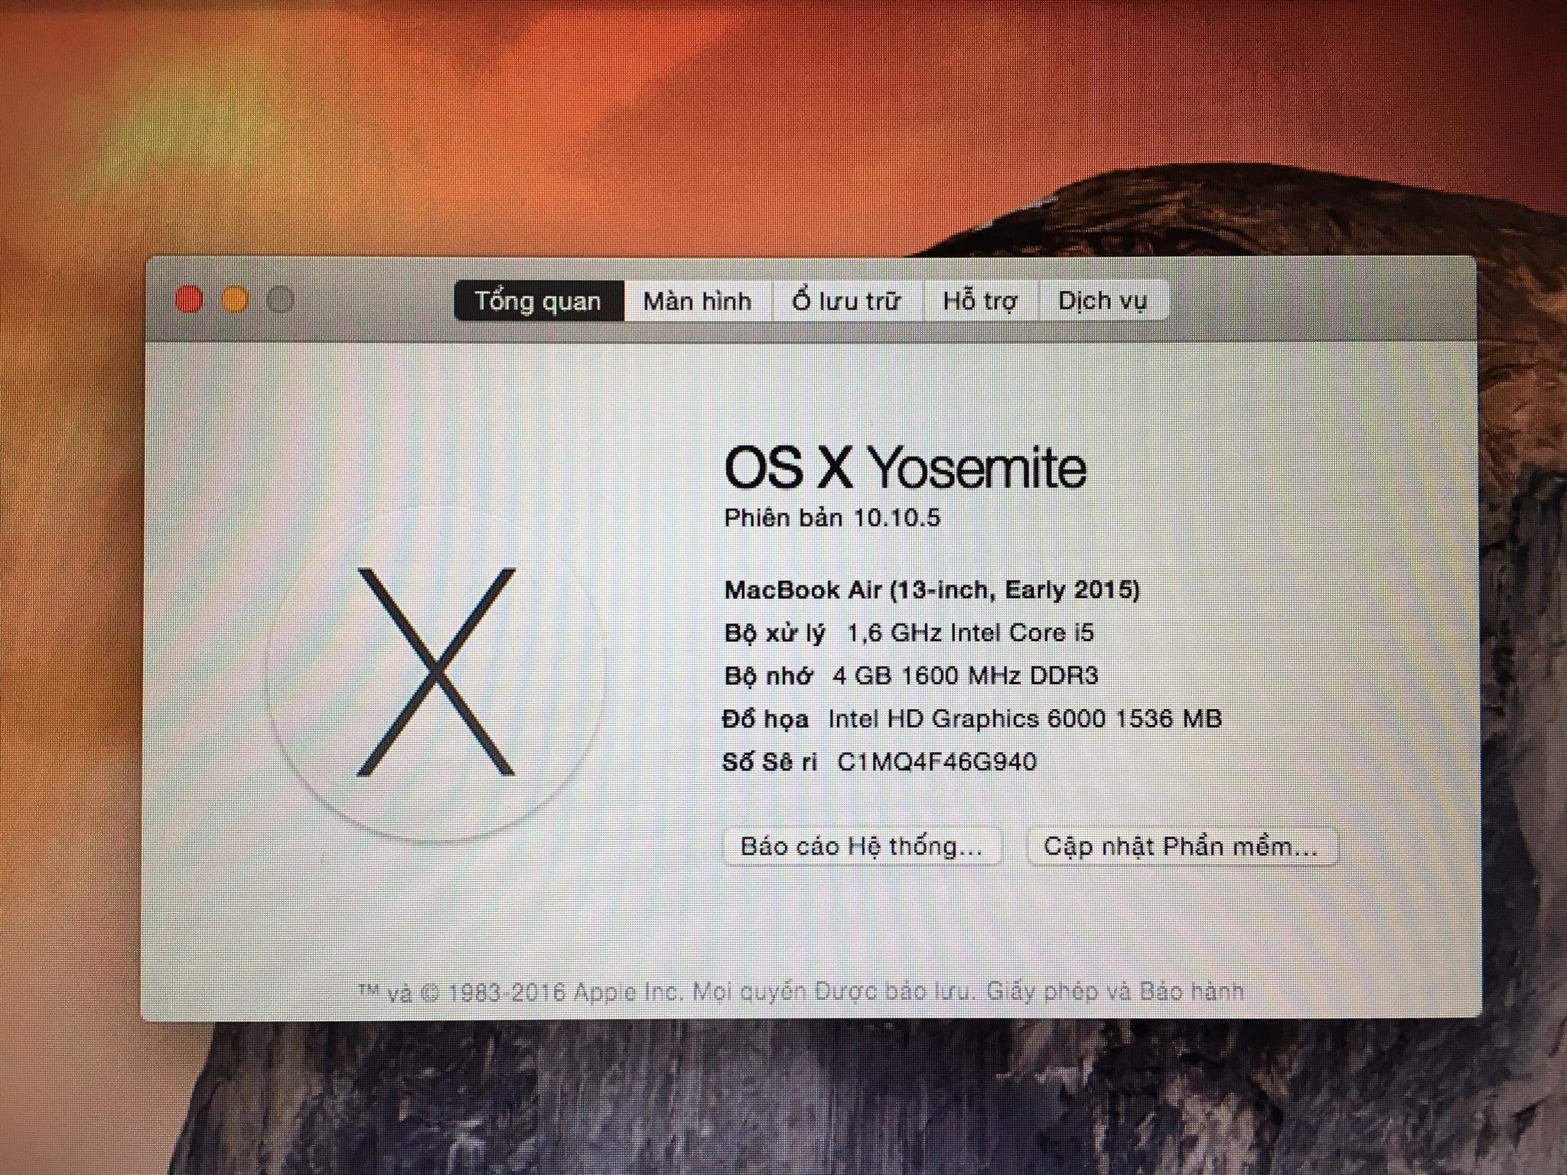Select the Dịch vụ tab
This screenshot has height=1175, width=1567.
1103,301
